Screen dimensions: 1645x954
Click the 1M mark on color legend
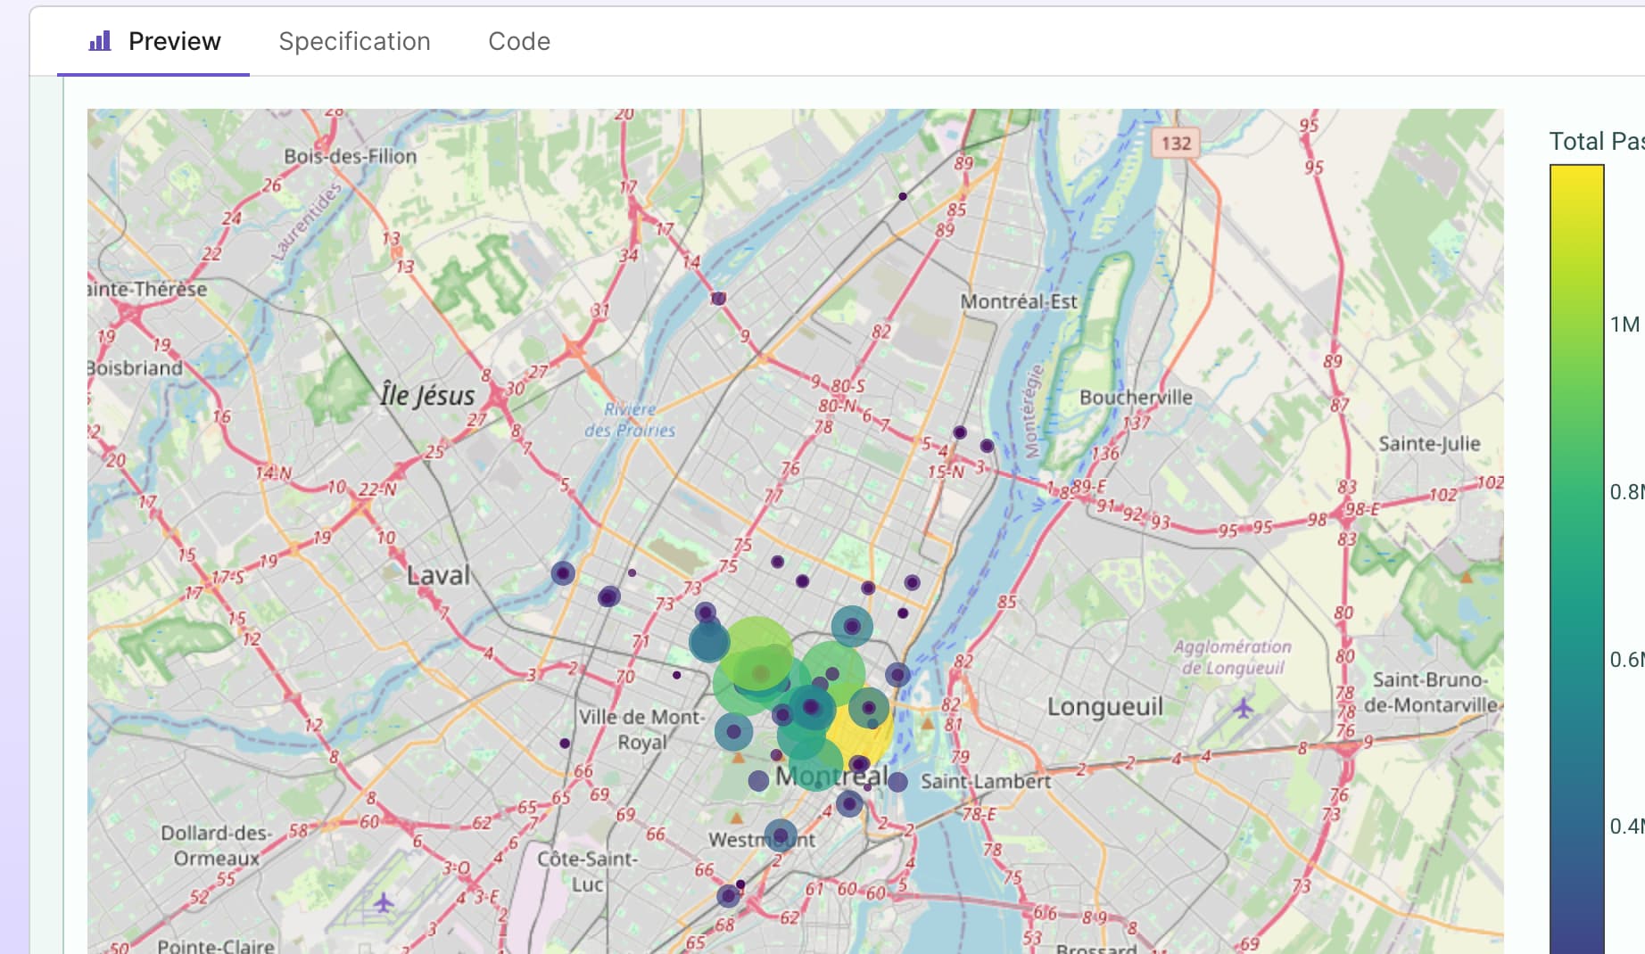[1624, 325]
